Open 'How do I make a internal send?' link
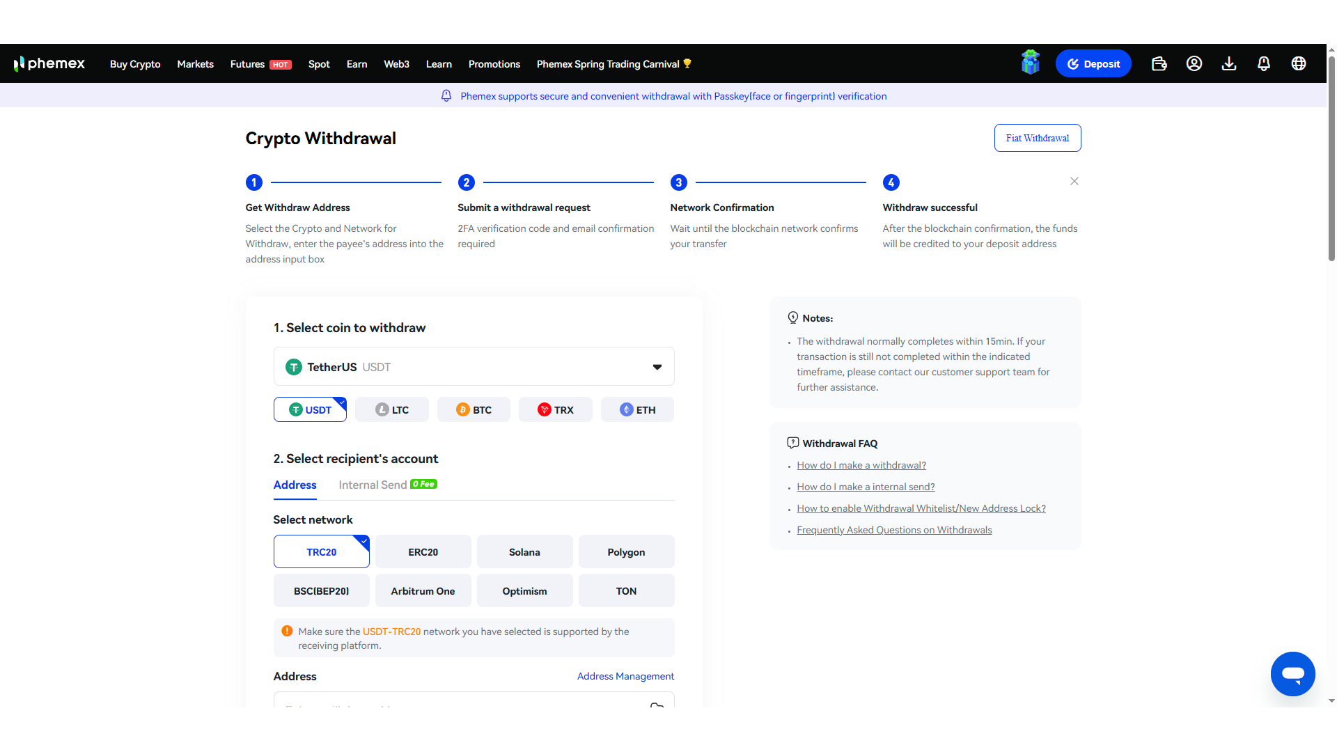 tap(866, 487)
